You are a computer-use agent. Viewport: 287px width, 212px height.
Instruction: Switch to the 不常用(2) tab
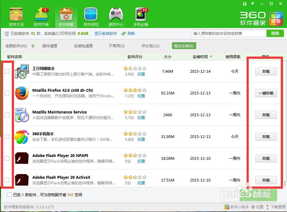[x=117, y=46]
